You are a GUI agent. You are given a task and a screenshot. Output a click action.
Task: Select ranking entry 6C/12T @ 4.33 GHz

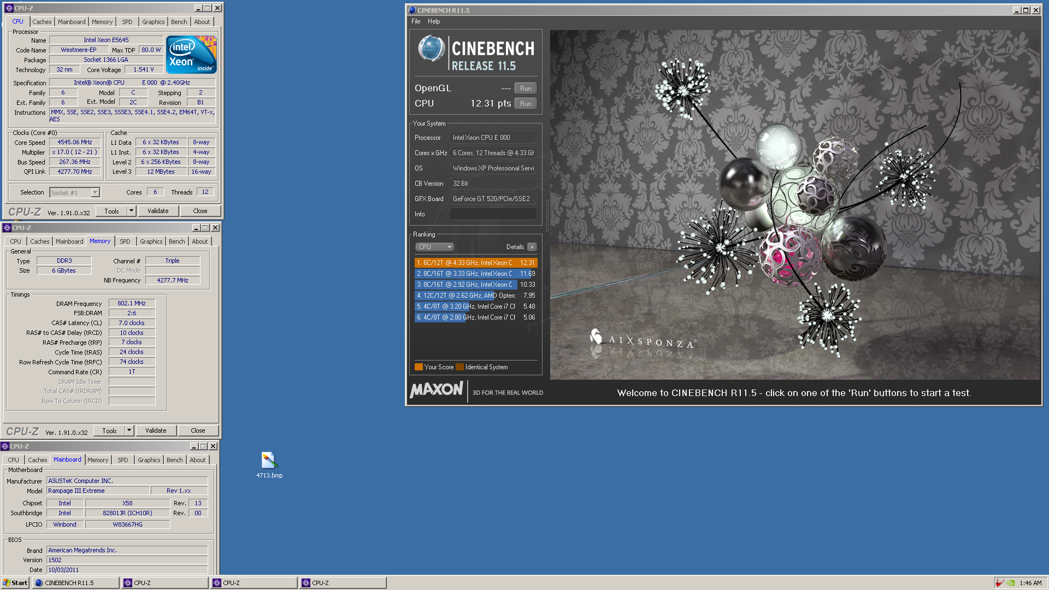476,263
